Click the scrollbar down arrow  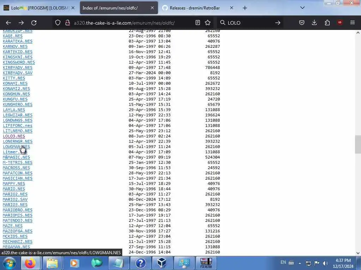(358, 253)
